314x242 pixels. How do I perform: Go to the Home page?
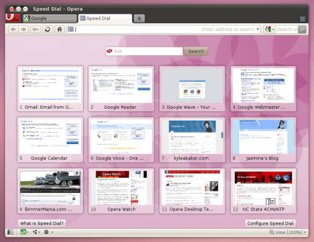(60, 29)
